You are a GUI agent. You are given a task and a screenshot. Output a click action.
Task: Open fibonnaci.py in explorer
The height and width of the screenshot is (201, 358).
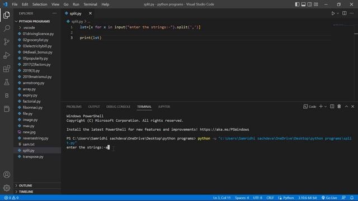(x=32, y=108)
